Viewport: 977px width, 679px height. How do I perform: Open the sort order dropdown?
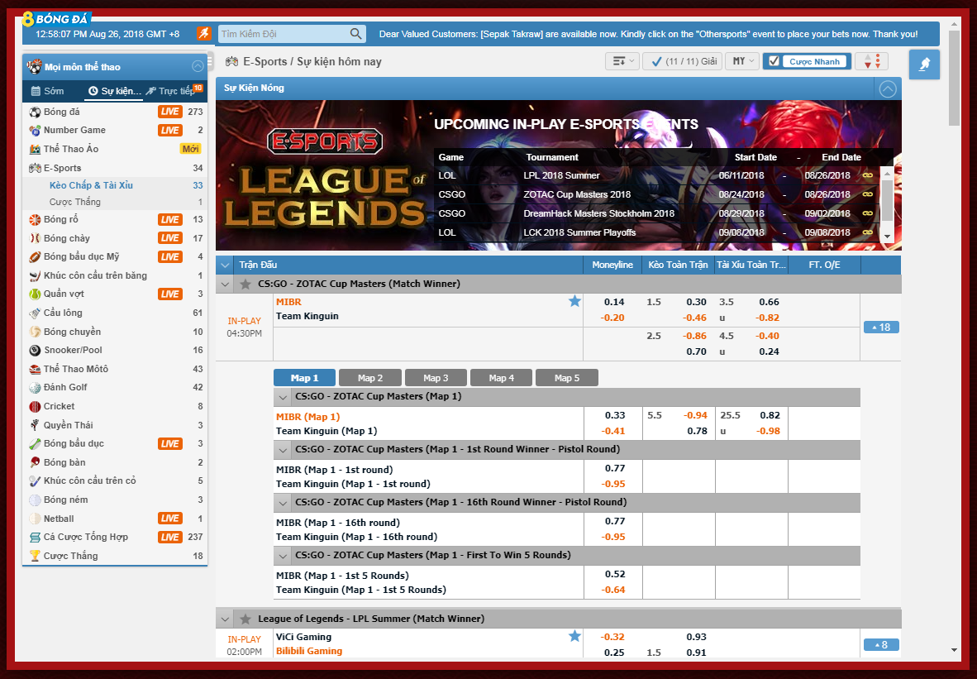coord(622,61)
